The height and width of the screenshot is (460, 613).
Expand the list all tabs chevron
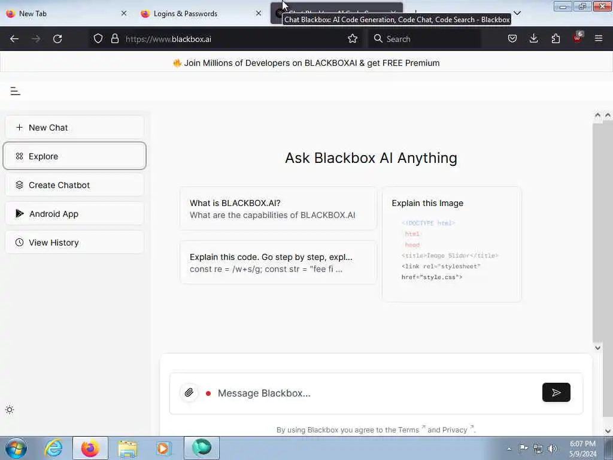point(517,13)
